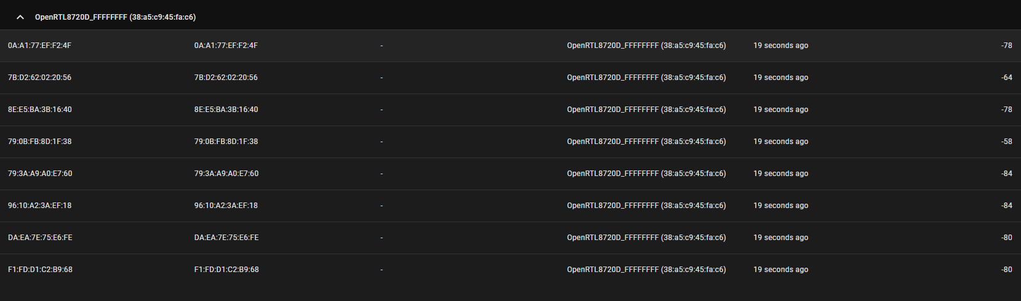The width and height of the screenshot is (1021, 301).
Task: Click the source cell in the 0A:A1:77:EF:F2:4F row
Action: [x=646, y=46]
